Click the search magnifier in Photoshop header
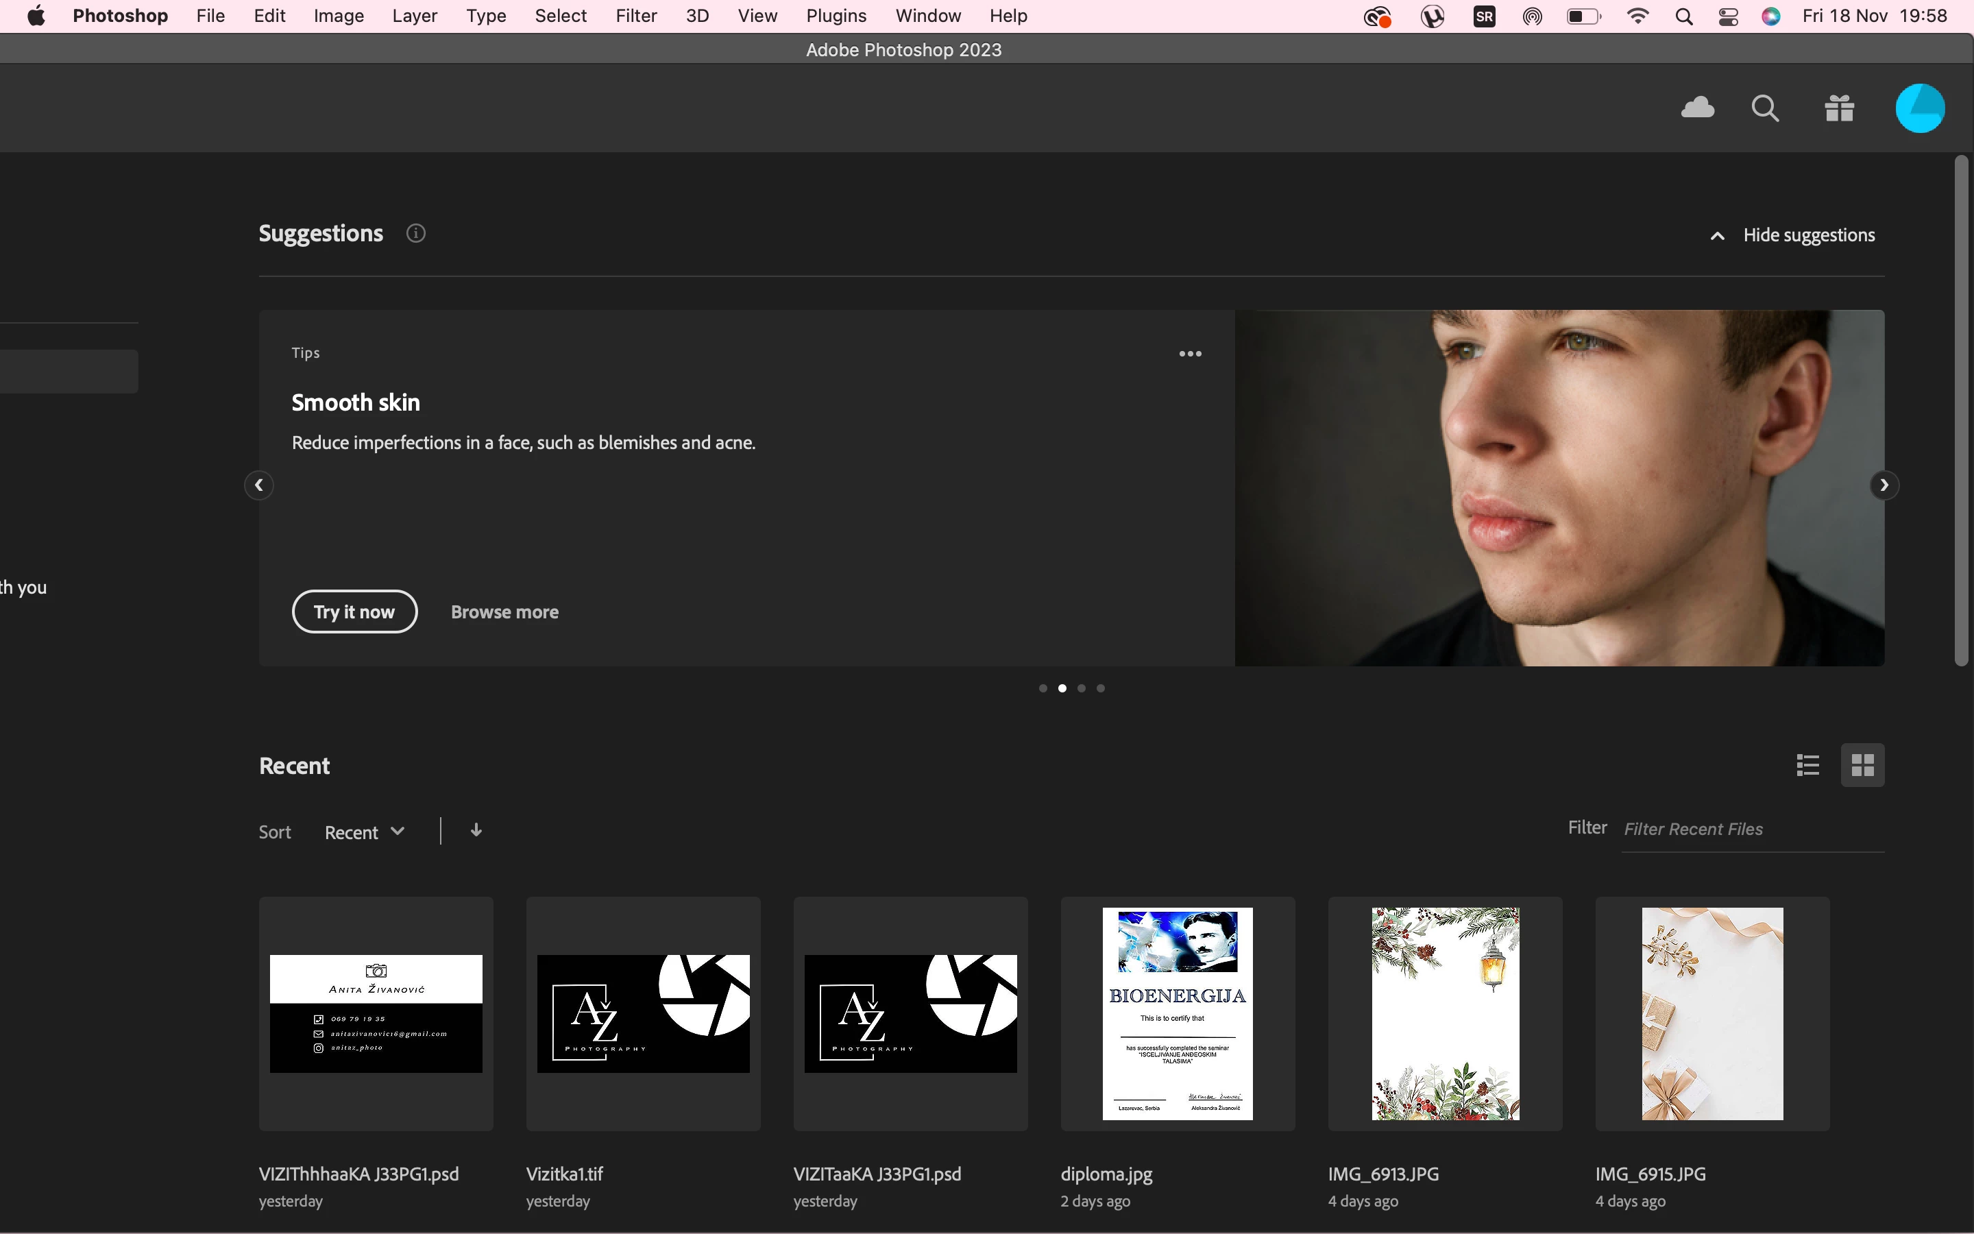The width and height of the screenshot is (1974, 1234). pyautogui.click(x=1765, y=108)
